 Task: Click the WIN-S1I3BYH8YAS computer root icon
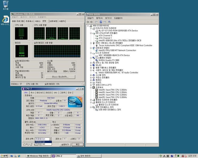pyautogui.click(x=91, y=26)
